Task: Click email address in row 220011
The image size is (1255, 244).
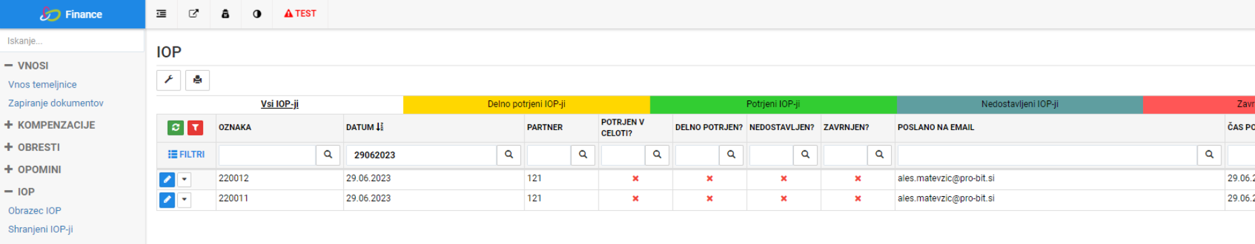Action: pos(946,199)
